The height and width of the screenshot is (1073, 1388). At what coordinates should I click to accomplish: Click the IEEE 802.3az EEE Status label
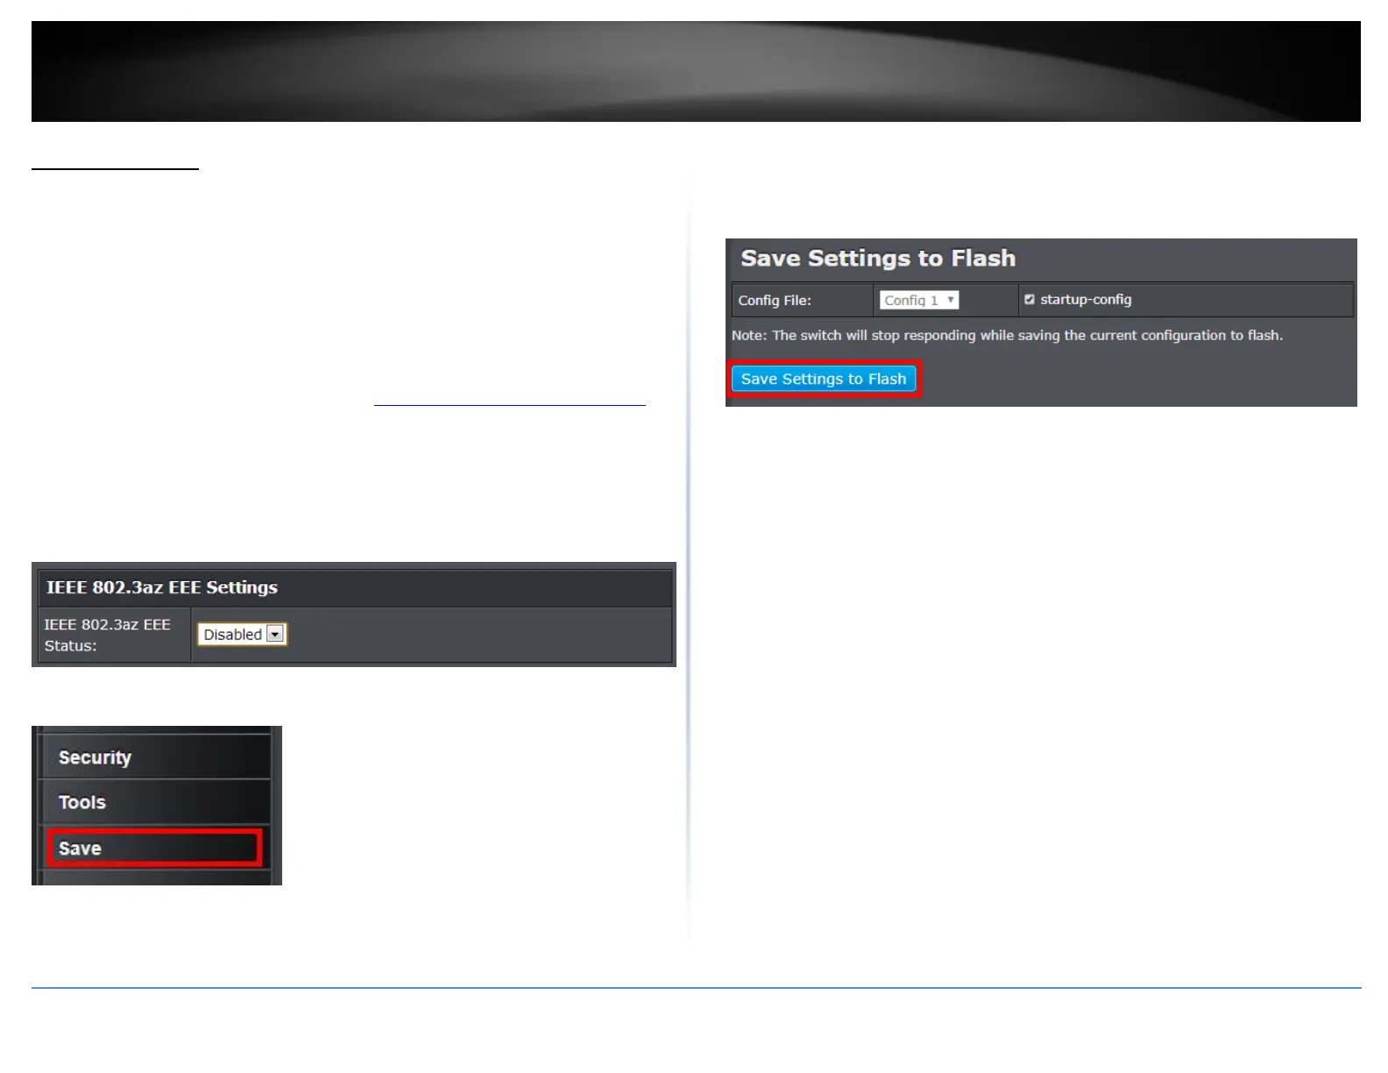pyautogui.click(x=108, y=635)
